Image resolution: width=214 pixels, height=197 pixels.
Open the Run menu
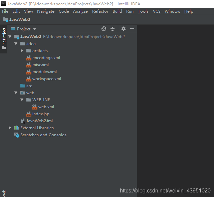click(130, 11)
